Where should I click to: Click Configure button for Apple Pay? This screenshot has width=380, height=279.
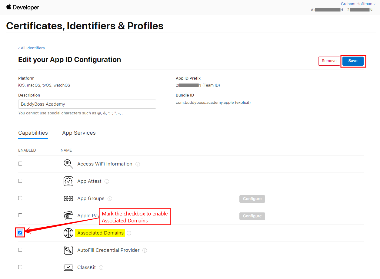252,216
